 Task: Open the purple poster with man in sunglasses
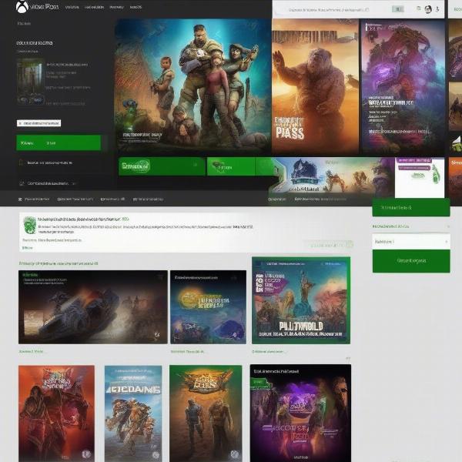click(x=300, y=413)
